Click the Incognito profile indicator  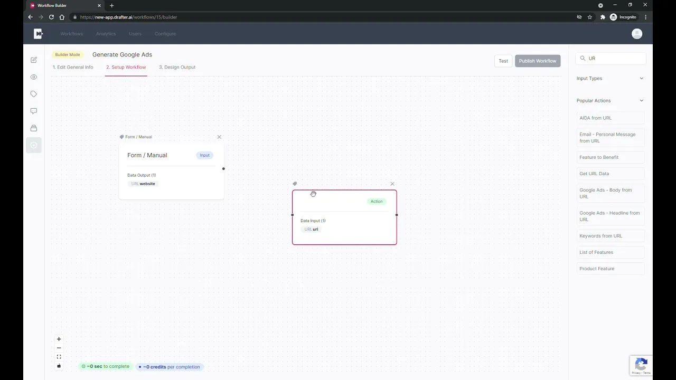[623, 17]
